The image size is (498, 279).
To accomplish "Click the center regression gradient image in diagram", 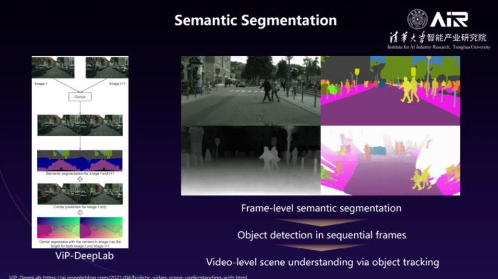I will click(80, 227).
